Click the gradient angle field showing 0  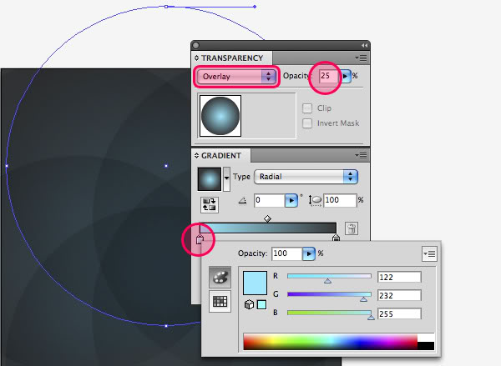click(270, 200)
